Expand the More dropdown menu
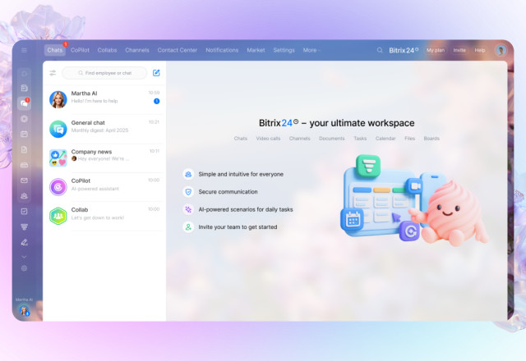This screenshot has height=361, width=526. 311,50
